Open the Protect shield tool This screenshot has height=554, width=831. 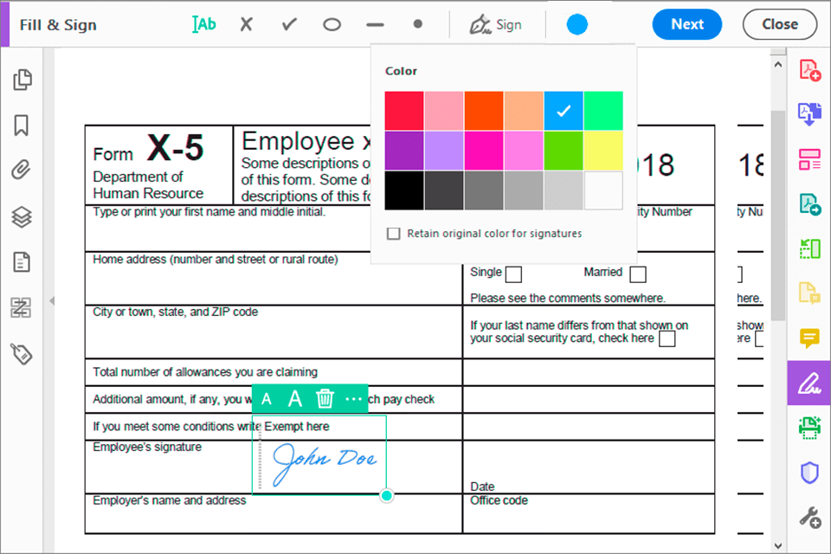point(810,473)
